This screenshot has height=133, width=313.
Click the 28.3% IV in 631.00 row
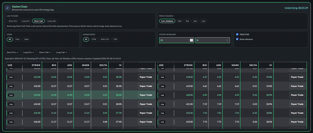click(118, 77)
